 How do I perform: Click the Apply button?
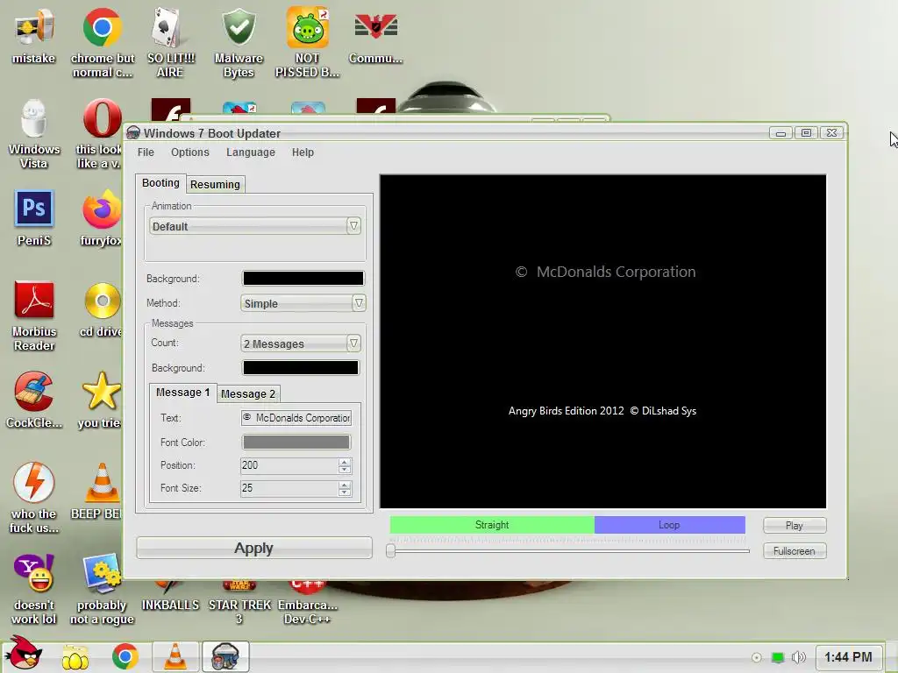pyautogui.click(x=254, y=549)
